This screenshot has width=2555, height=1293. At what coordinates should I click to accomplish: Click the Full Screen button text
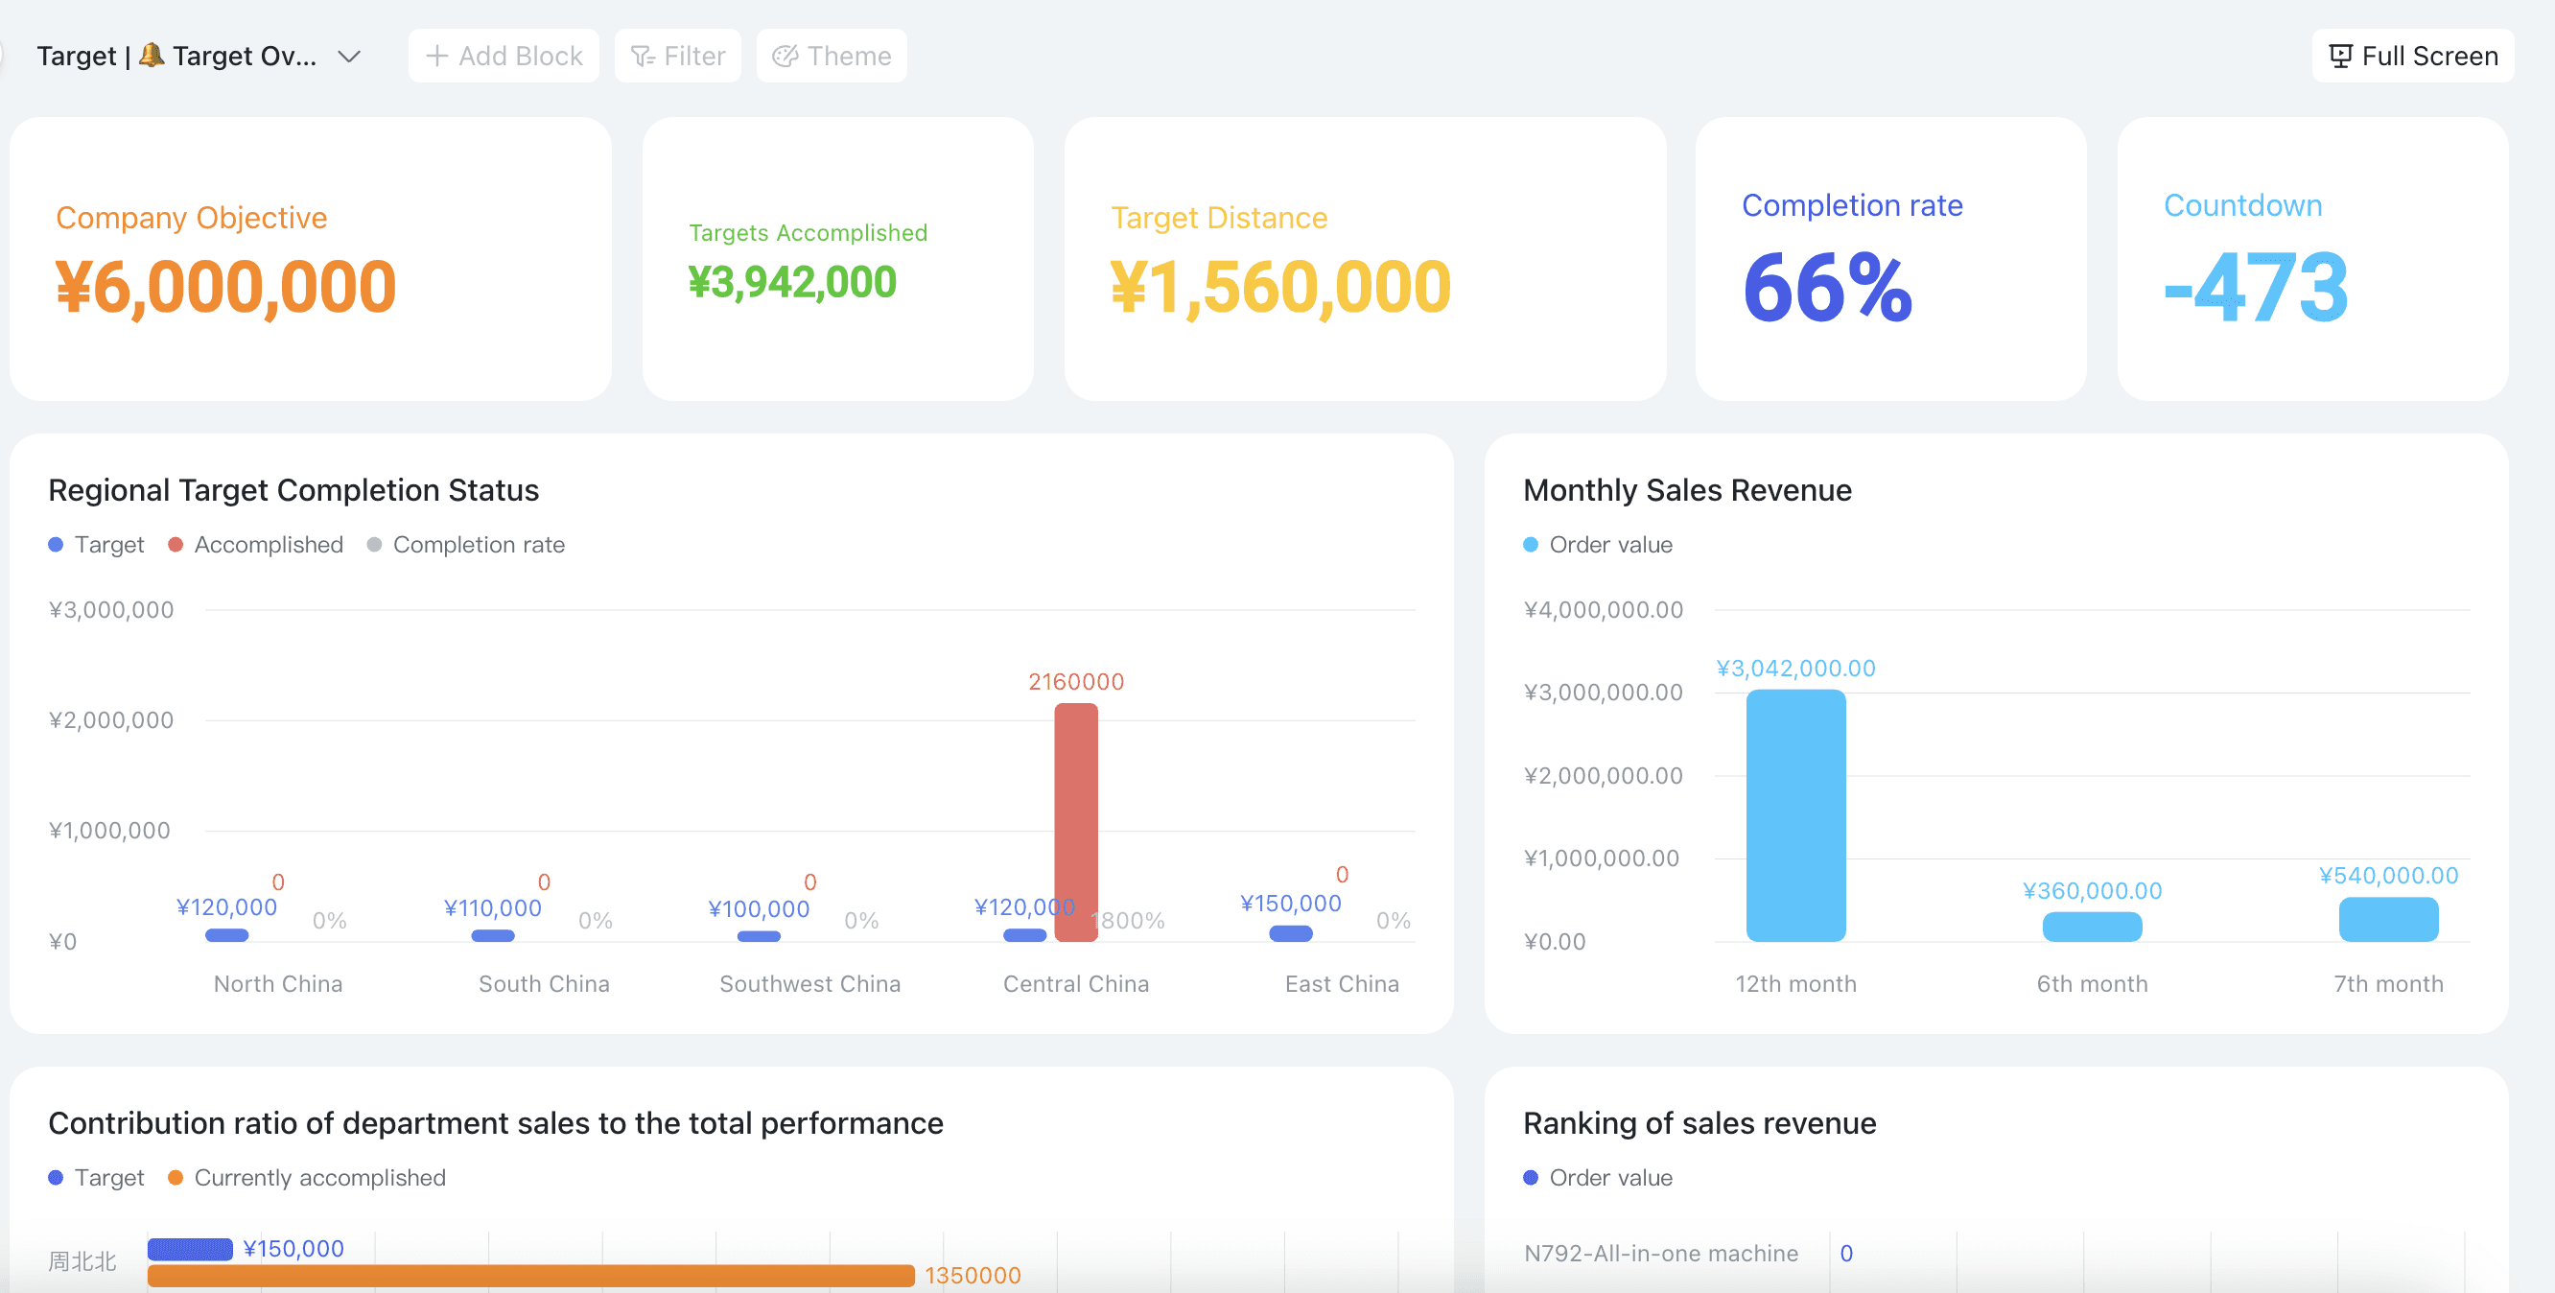click(x=2429, y=56)
